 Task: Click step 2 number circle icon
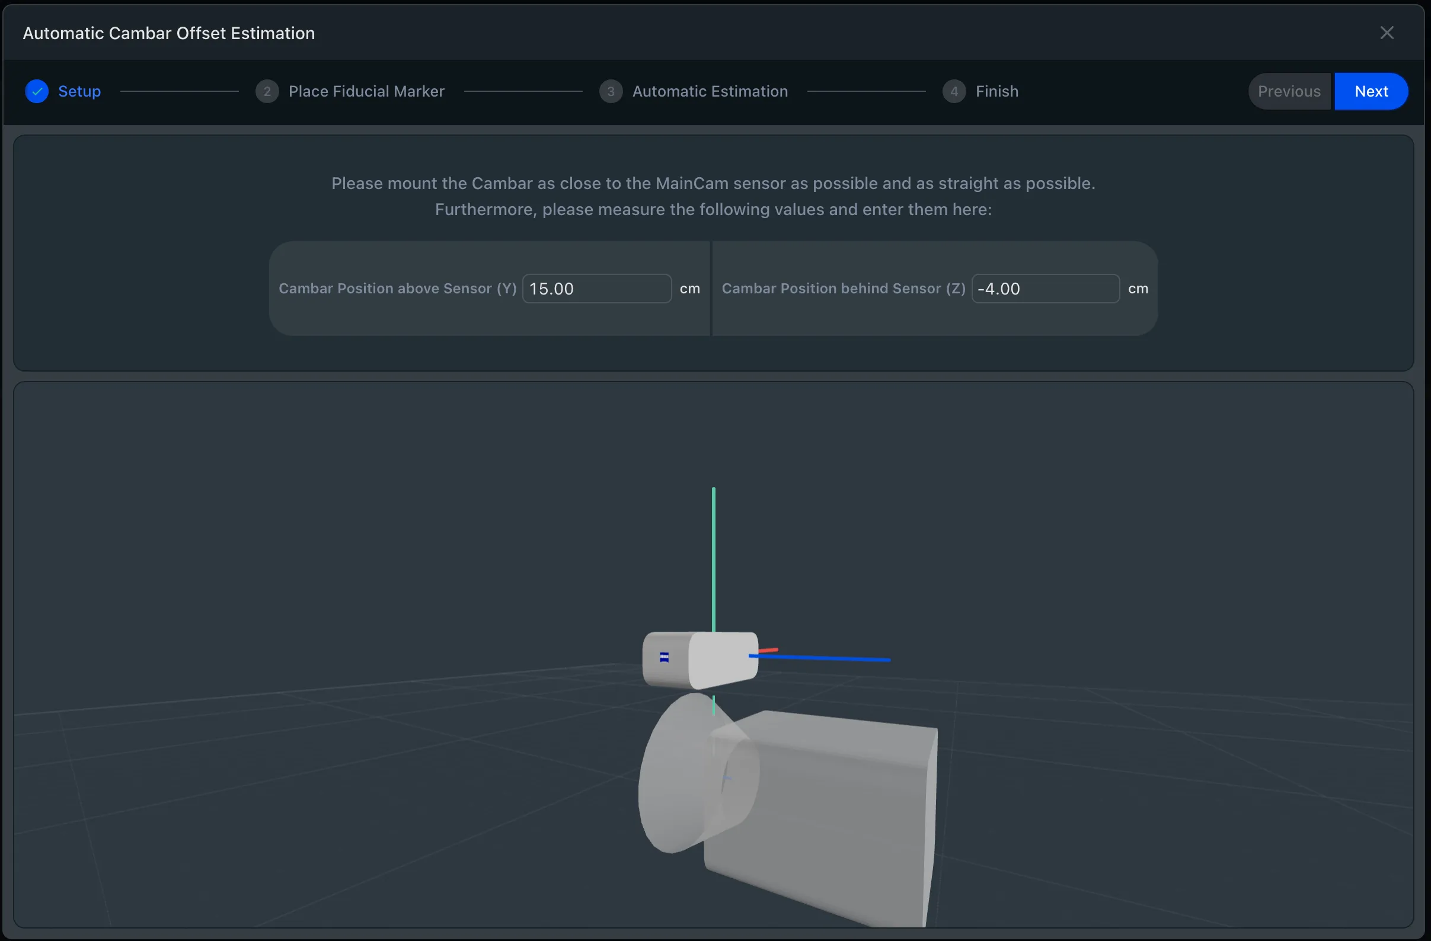[267, 91]
